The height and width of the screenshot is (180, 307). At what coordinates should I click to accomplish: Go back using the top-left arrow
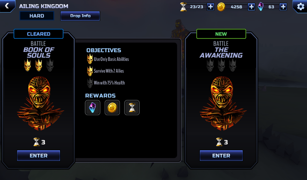[x=7, y=6]
